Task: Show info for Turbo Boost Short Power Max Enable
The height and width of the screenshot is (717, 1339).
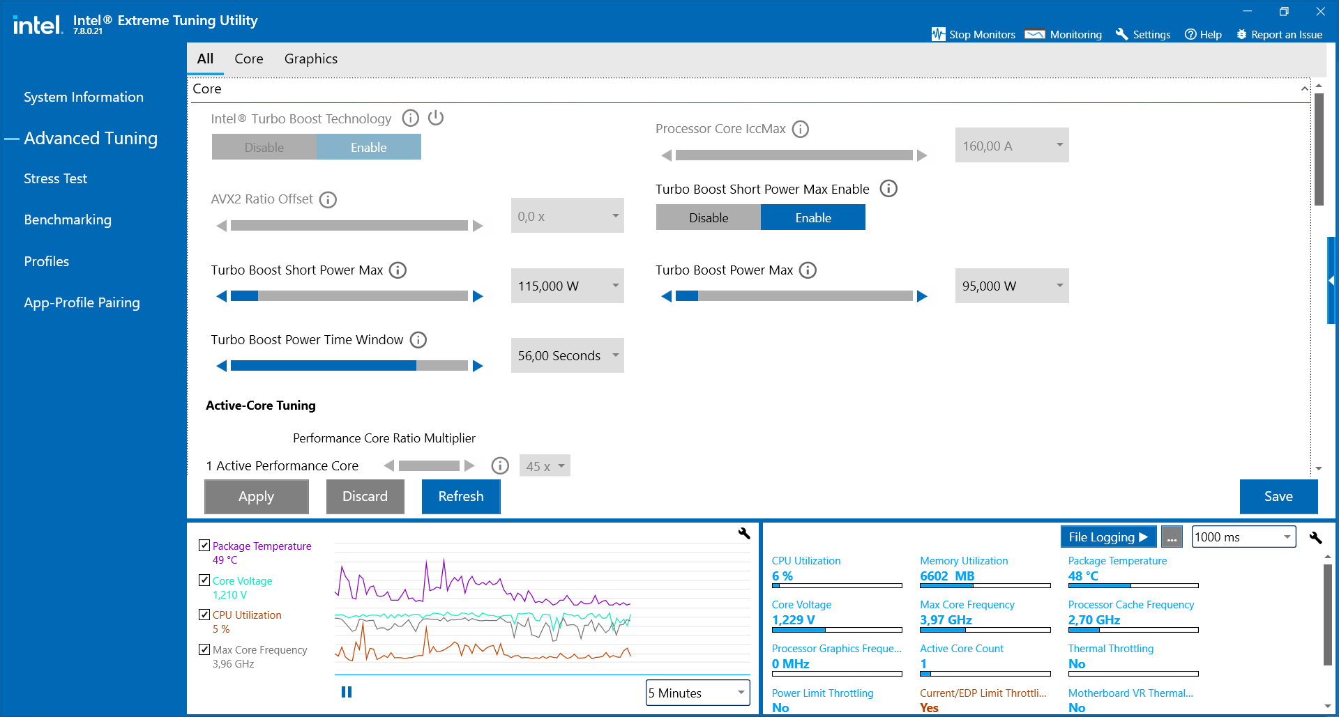Action: 888,189
